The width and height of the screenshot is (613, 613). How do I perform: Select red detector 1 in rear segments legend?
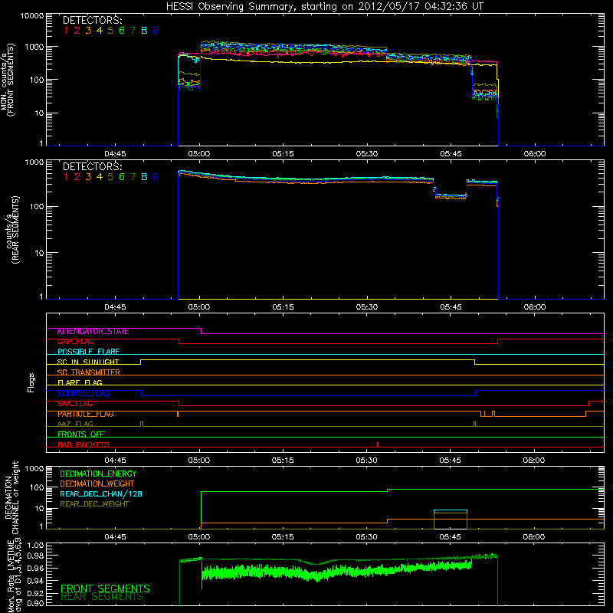point(66,177)
